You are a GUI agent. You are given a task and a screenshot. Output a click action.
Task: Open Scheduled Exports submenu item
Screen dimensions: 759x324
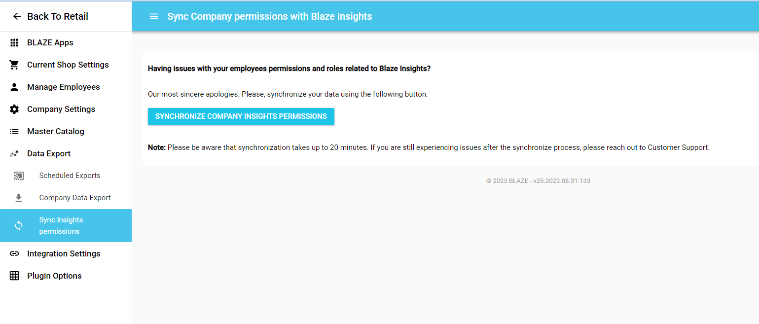66,176
